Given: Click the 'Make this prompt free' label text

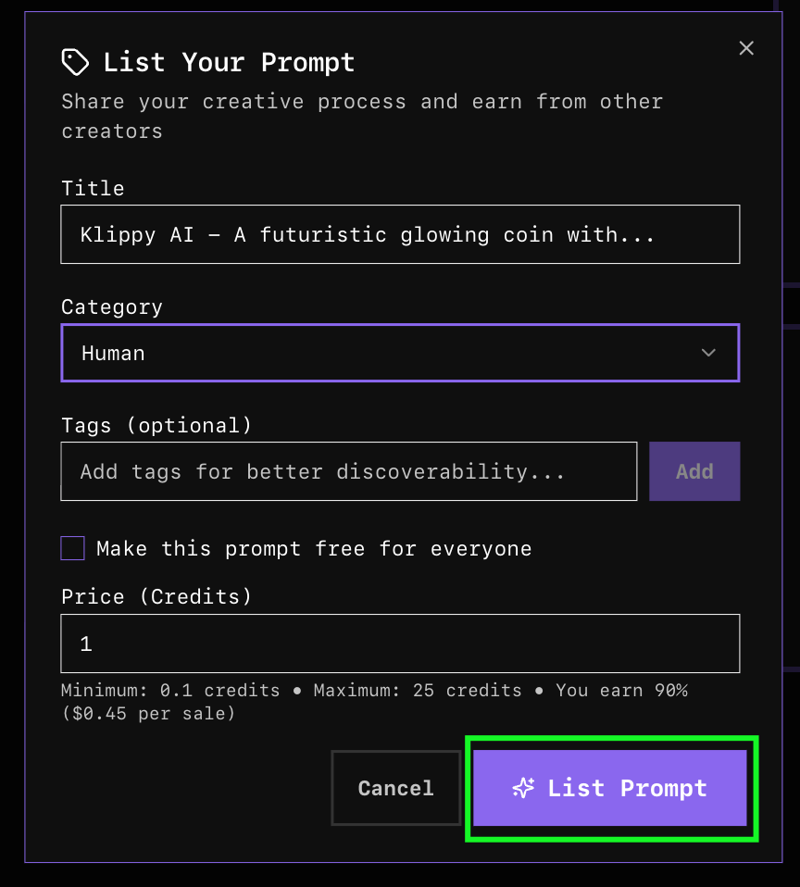Looking at the screenshot, I should pos(314,548).
